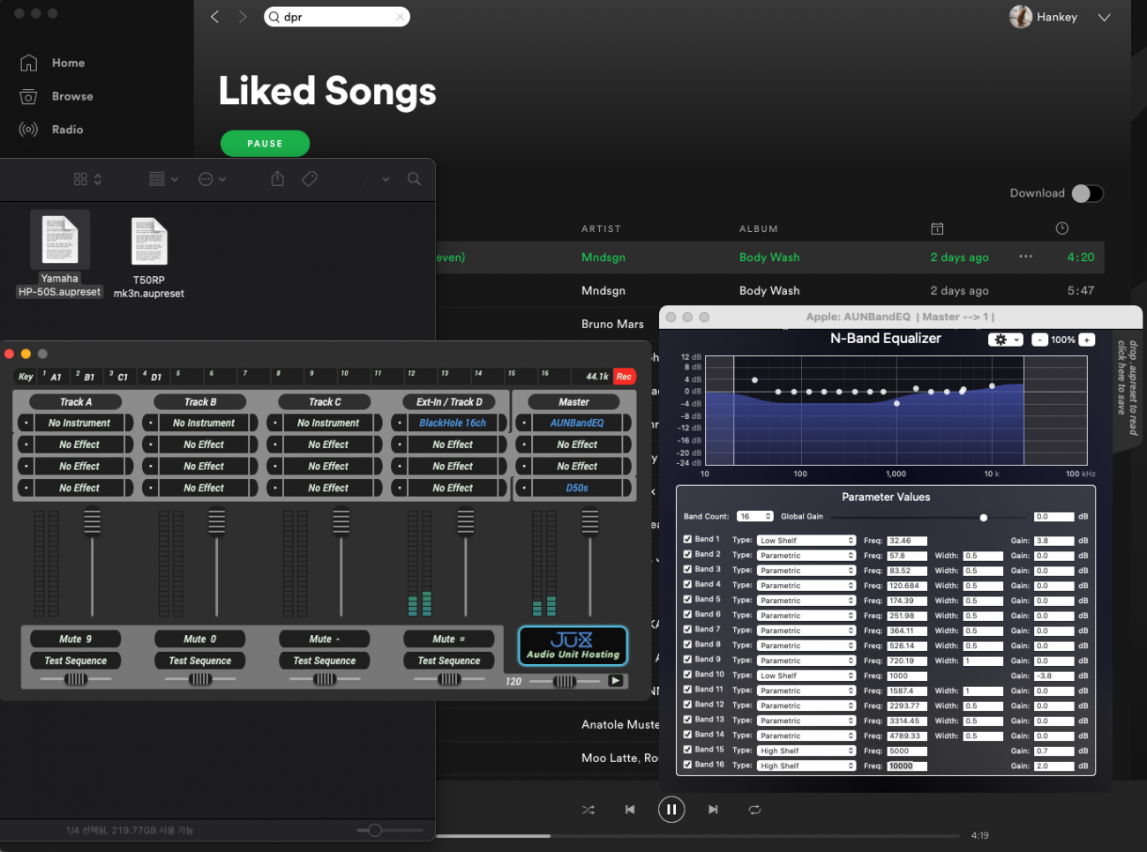Screen dimensions: 1147x852
Task: Sort songs by date added calendar icon
Action: pyautogui.click(x=937, y=228)
